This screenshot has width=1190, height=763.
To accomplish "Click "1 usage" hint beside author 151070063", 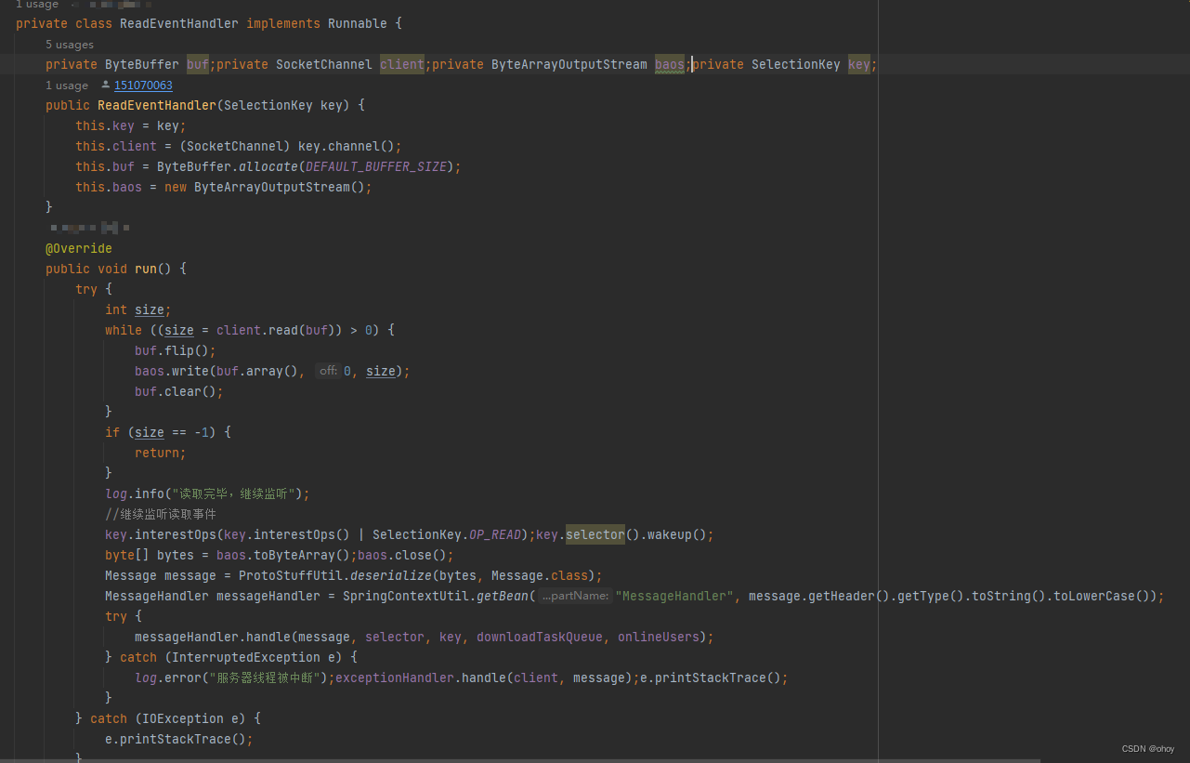I will click(x=67, y=86).
